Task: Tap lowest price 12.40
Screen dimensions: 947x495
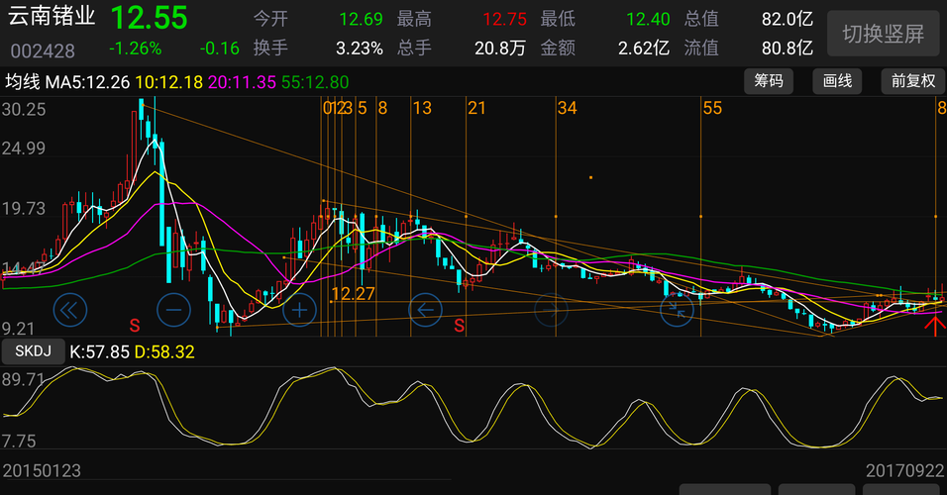Action: (x=648, y=20)
